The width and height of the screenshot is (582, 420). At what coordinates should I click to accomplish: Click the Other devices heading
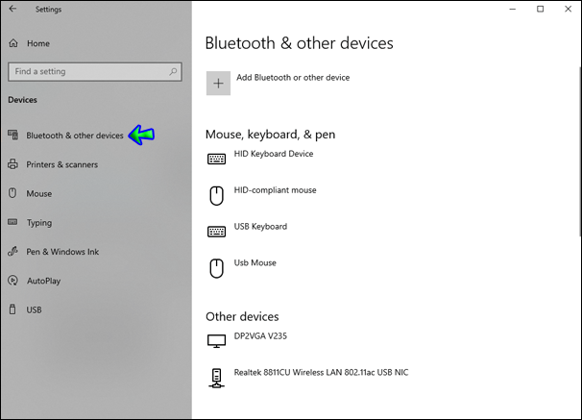pos(242,317)
